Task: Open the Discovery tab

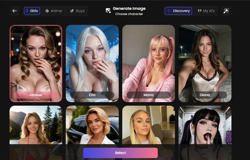Action: tap(178, 11)
